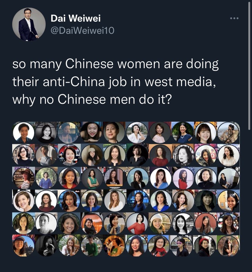
Task: Open the Dai Weiwei display name
Action: 75,18
